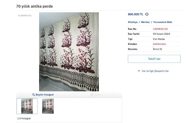Screen dimensions: 186x123
Task: Select the first curtain photo thumbnail
Action: point(27,106)
